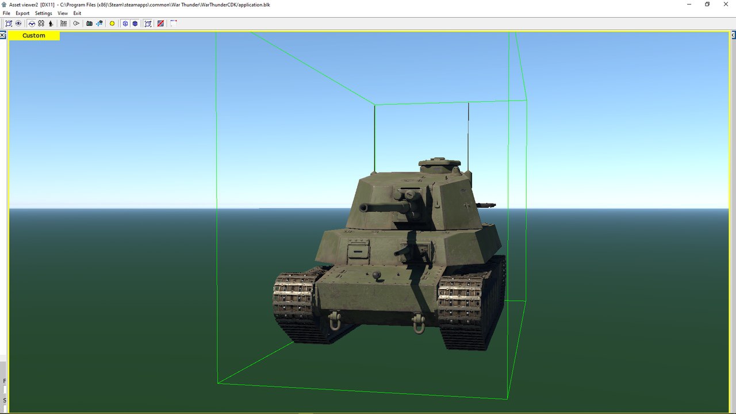Viewport: 736px width, 414px height.
Task: Open the Settings menu
Action: pyautogui.click(x=43, y=13)
